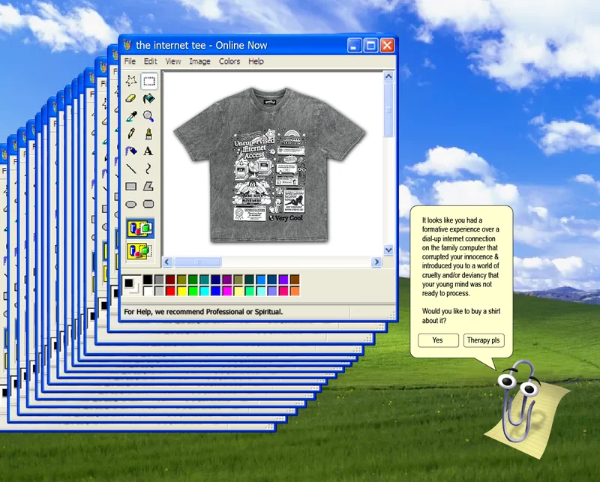Click the status bar text "For Help, we recommend Professional or Spiritual."
This screenshot has height=482, width=600.
click(x=203, y=312)
